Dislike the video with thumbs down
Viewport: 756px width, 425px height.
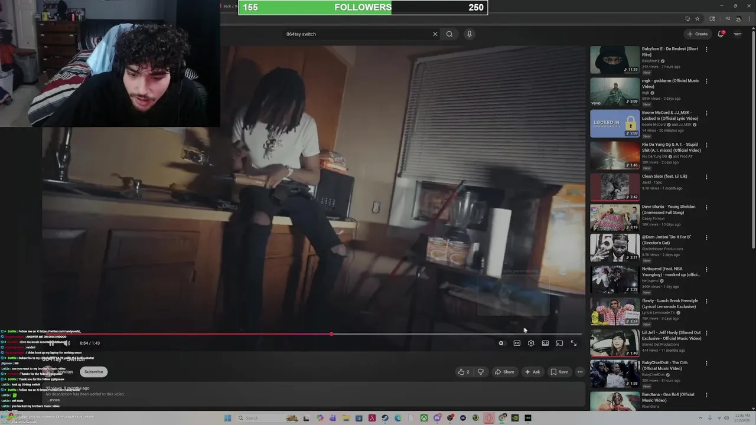coord(480,372)
